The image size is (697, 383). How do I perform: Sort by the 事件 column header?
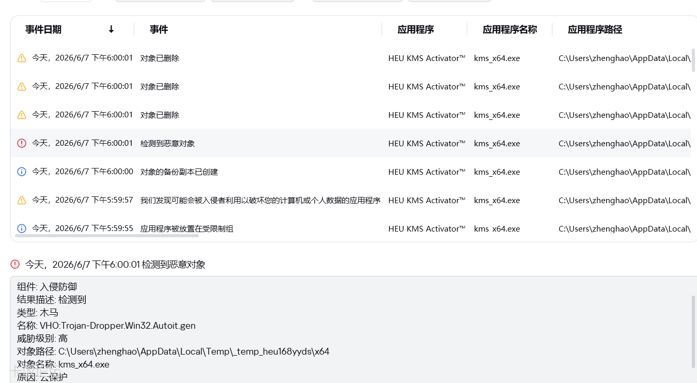[x=159, y=29]
